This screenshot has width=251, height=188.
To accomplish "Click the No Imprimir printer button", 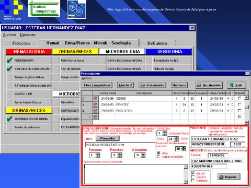I will 209,85.
